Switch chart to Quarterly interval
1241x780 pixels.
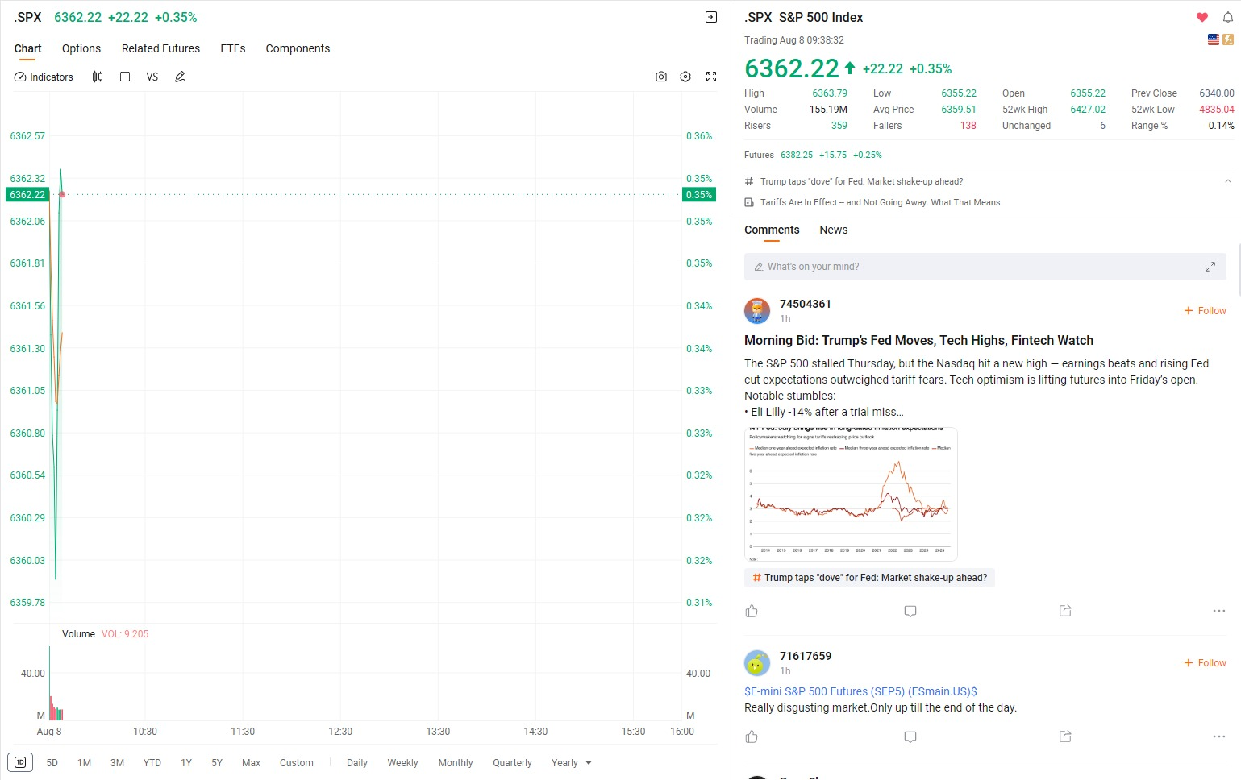512,763
